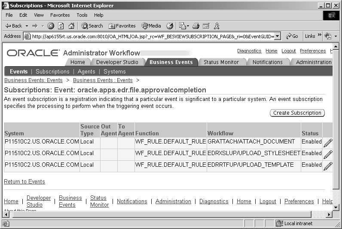Click the Edit page icon in toolbar

[x=206, y=26]
